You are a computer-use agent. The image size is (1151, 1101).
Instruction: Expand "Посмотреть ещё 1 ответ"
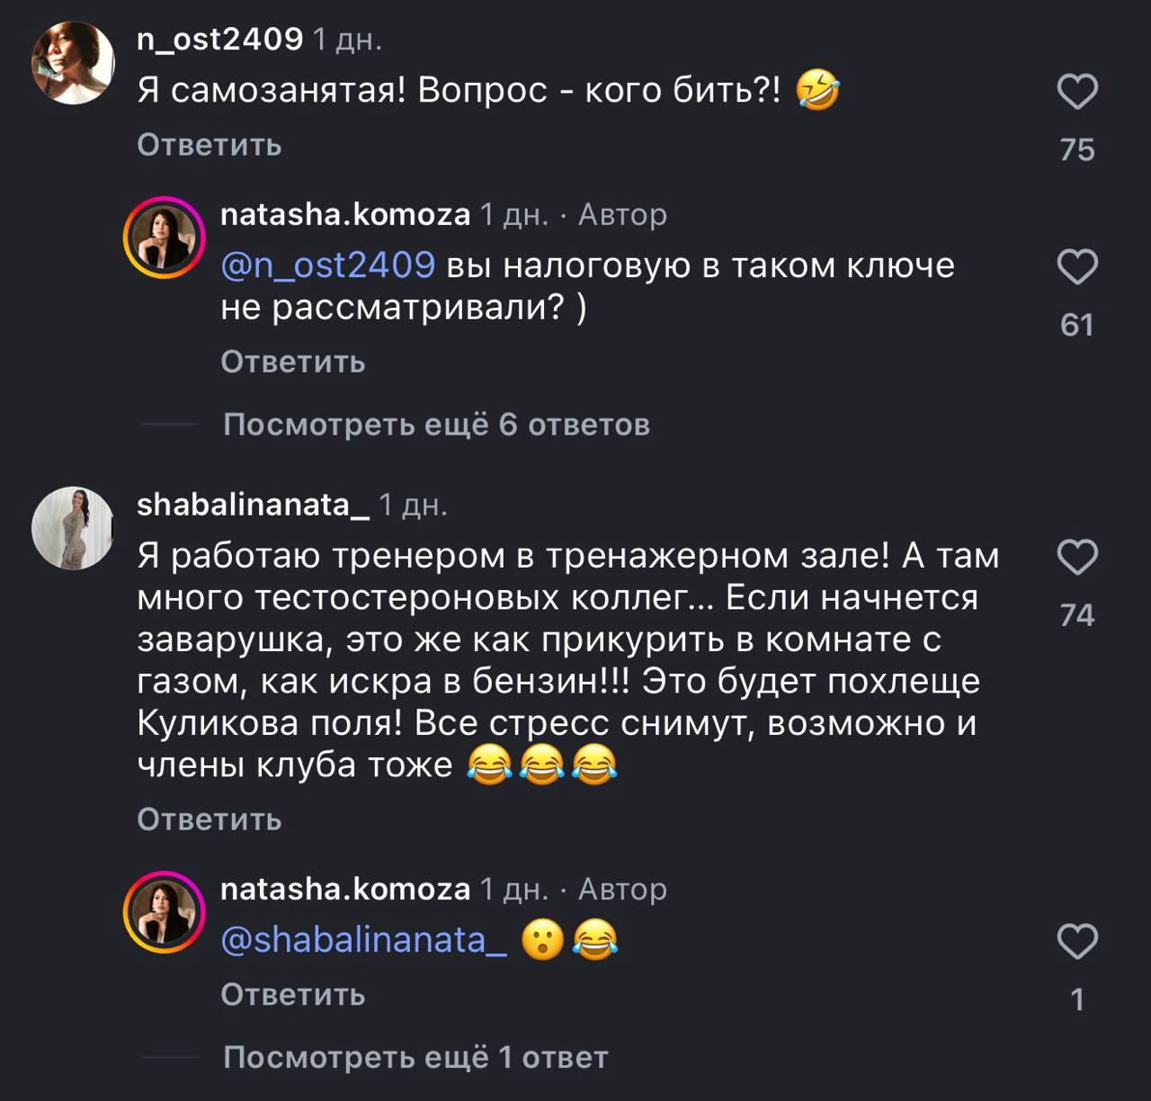pyautogui.click(x=415, y=1057)
